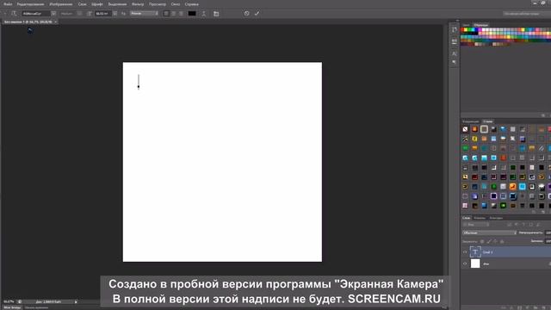Open the Mini Bridge tab at bottom
This screenshot has height=310, width=551.
pyautogui.click(x=12, y=307)
